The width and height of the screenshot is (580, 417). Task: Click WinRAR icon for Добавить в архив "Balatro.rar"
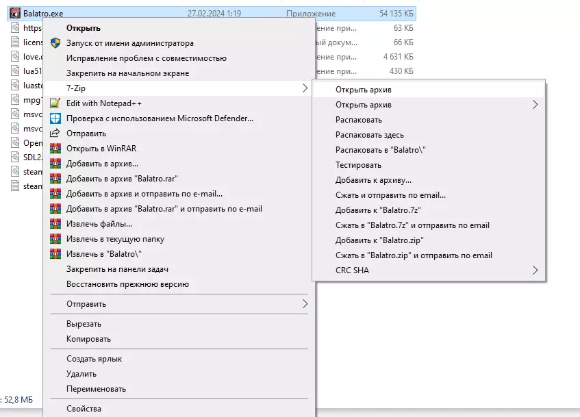coord(55,179)
